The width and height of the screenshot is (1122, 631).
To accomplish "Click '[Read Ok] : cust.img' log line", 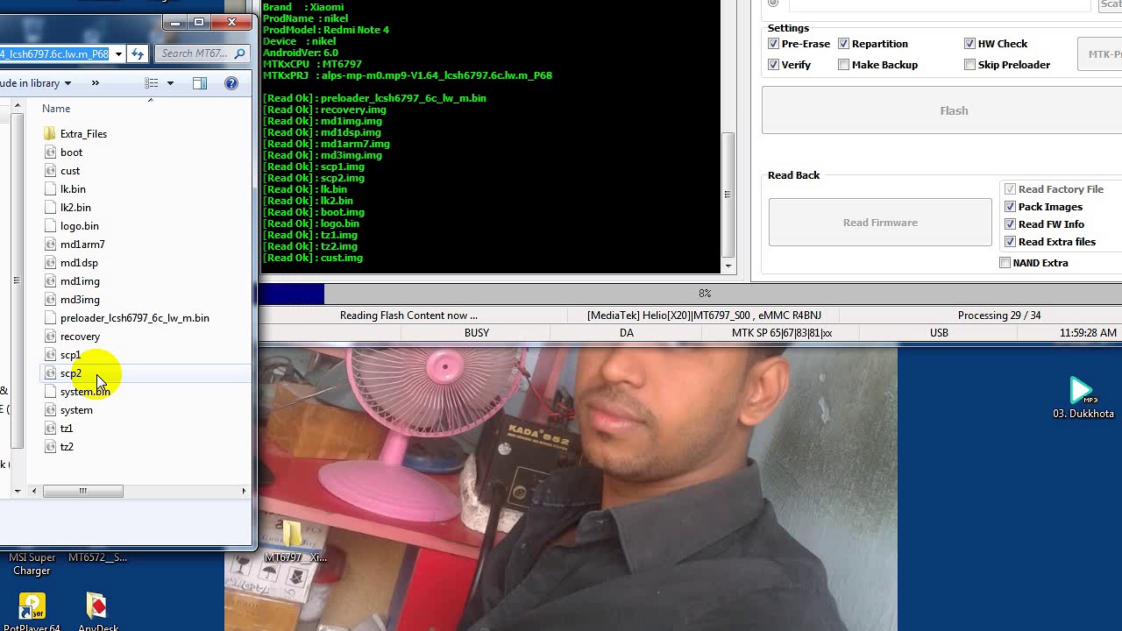I will pos(313,258).
